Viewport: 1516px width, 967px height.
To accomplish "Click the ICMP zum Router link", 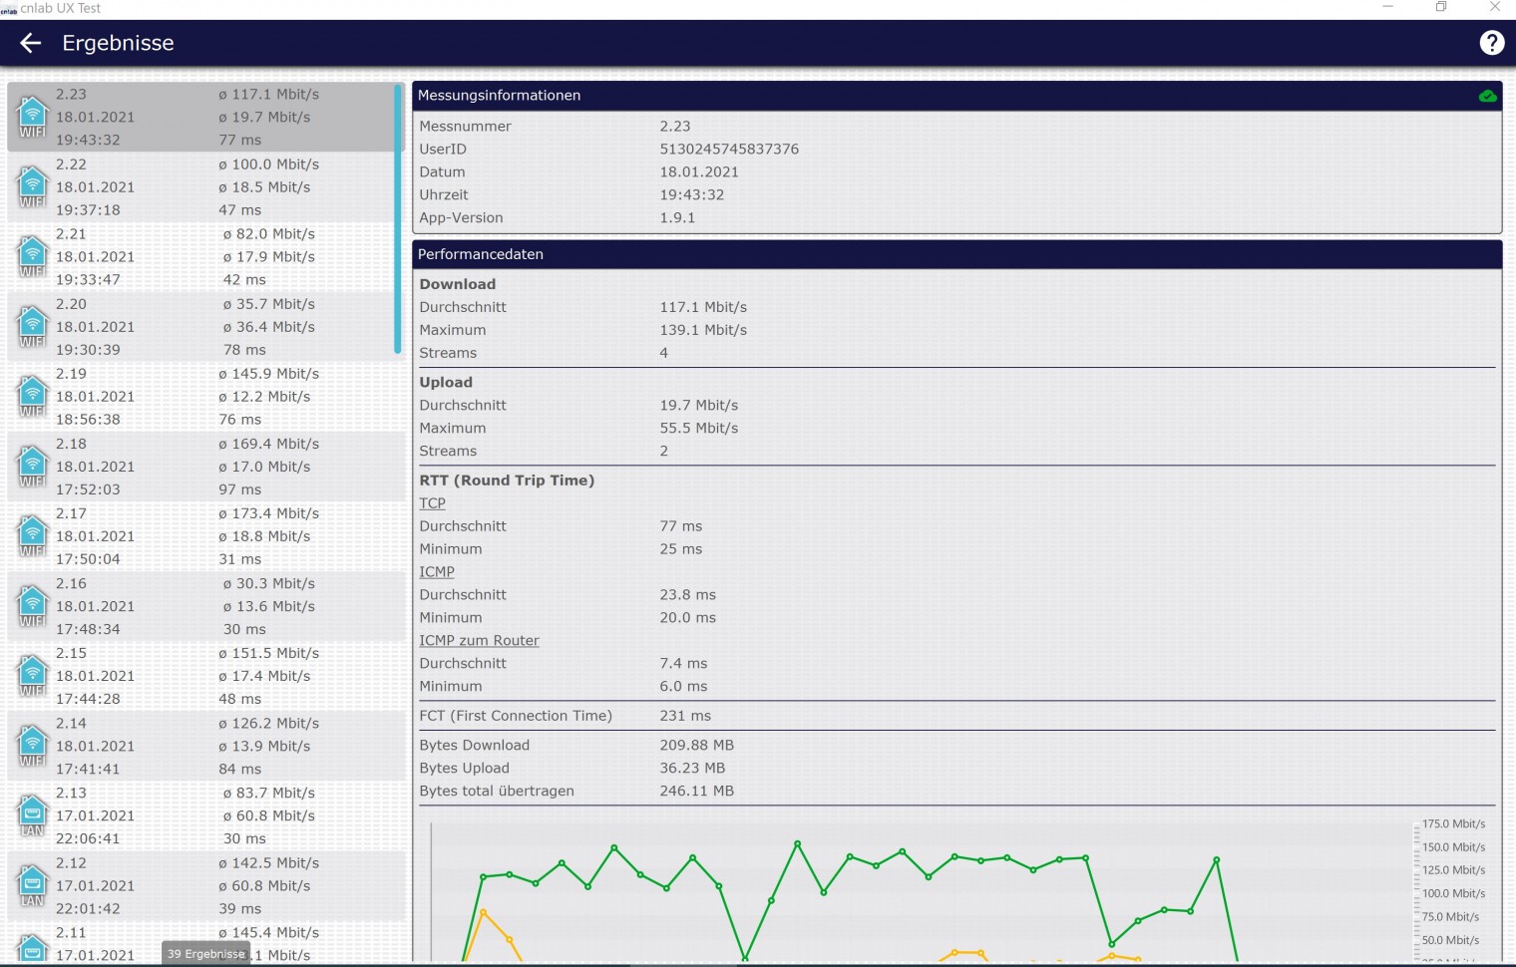I will click(479, 641).
